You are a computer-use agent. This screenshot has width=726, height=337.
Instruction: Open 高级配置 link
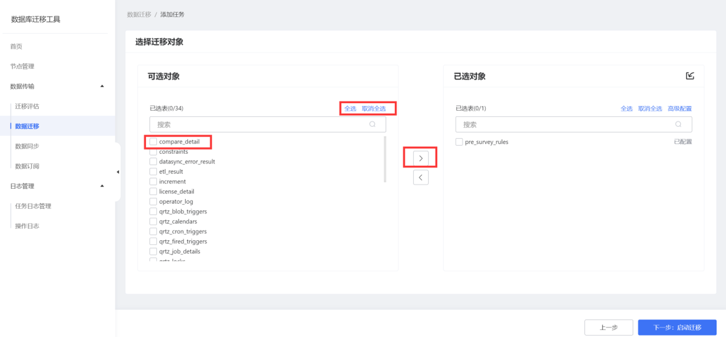coord(680,108)
